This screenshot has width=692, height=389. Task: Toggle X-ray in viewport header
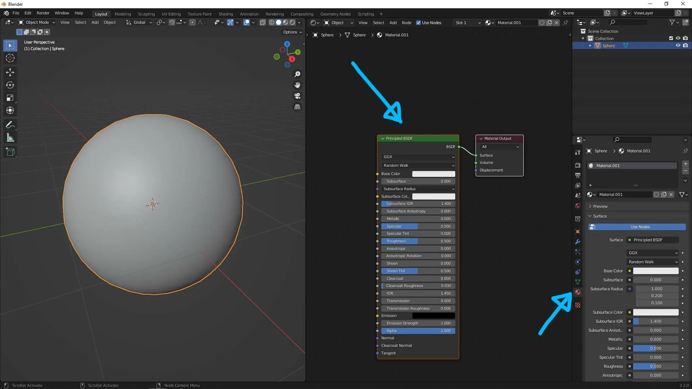263,22
